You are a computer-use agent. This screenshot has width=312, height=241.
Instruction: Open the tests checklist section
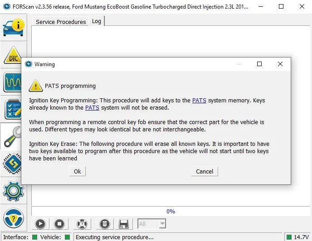tap(13, 110)
